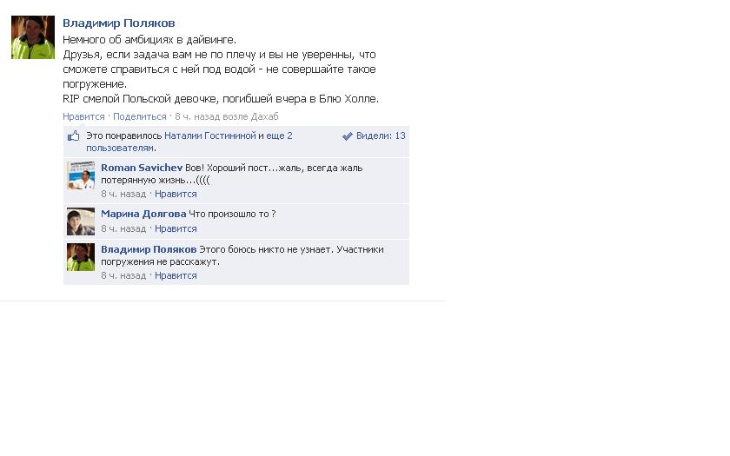Click the thumbs-up like icon
This screenshot has height=456, width=730.
click(74, 135)
